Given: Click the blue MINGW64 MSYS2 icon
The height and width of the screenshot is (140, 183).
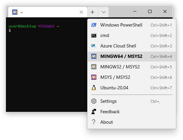Looking at the screenshot, I should (x=94, y=56).
